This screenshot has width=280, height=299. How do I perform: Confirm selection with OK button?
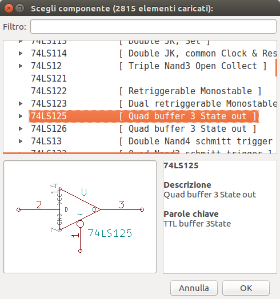tap(246, 288)
